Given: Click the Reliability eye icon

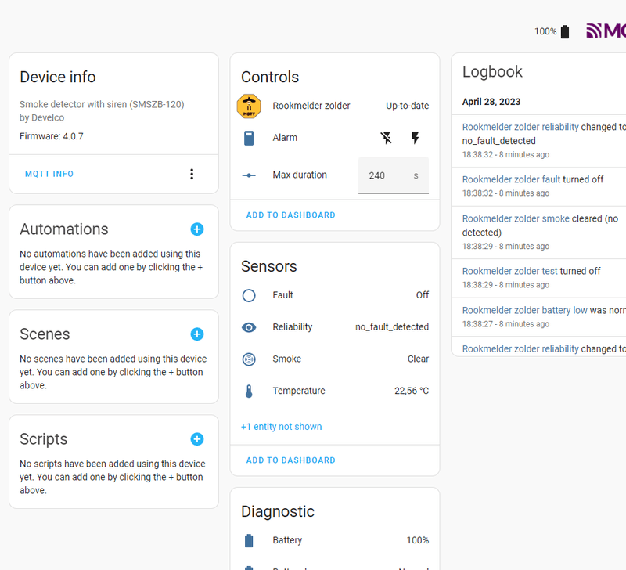Looking at the screenshot, I should point(249,327).
